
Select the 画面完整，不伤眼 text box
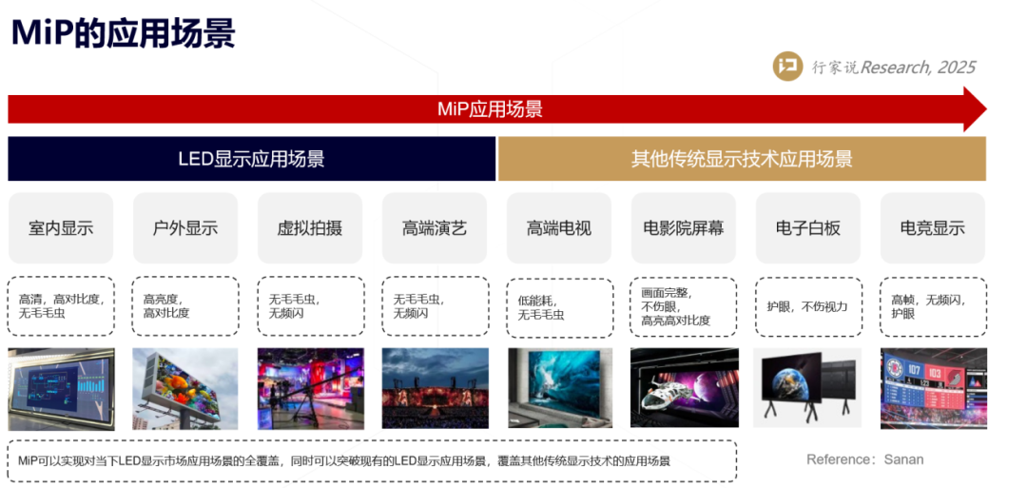685,306
